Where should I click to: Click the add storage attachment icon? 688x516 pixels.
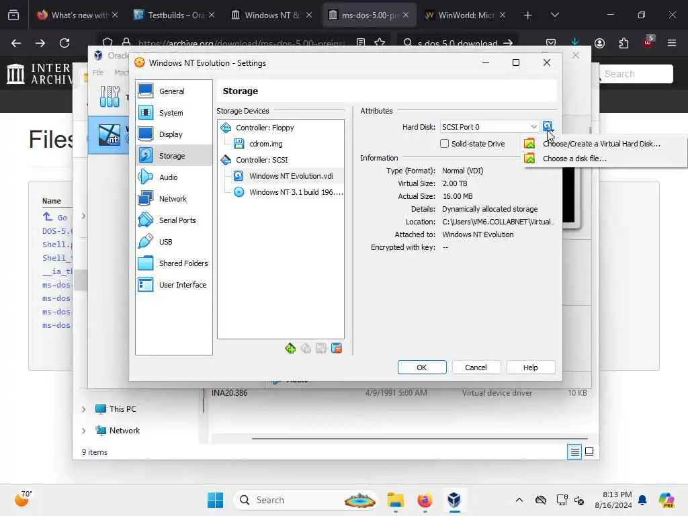click(x=321, y=349)
